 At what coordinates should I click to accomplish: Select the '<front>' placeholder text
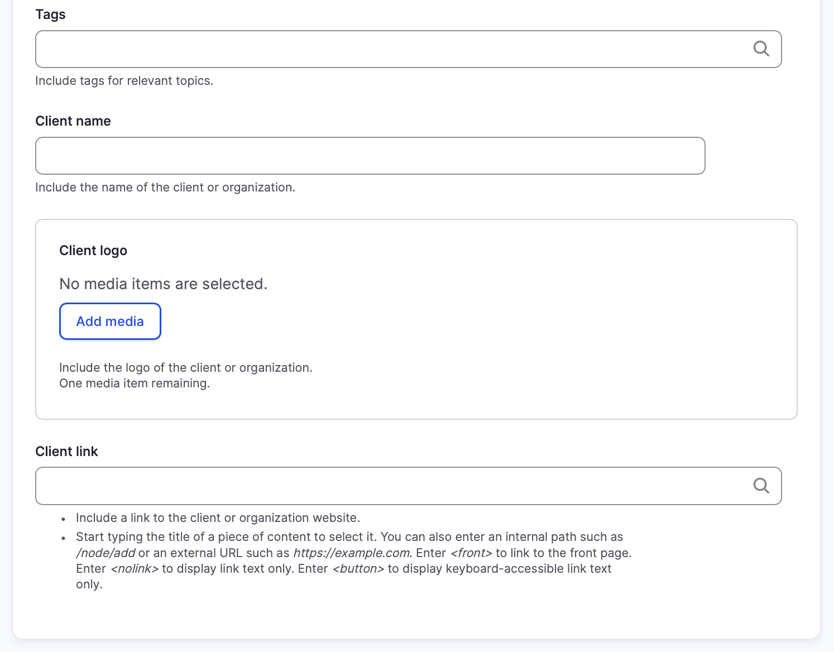pyautogui.click(x=471, y=553)
